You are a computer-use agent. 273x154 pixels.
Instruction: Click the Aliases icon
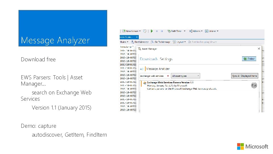[x=191, y=31]
